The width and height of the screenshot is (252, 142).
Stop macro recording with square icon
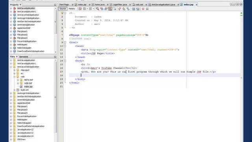147,9
